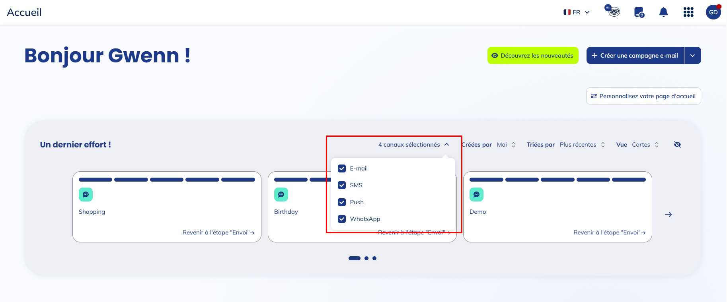The width and height of the screenshot is (727, 302).
Task: Jump to the second carousel page dot
Action: 366,258
